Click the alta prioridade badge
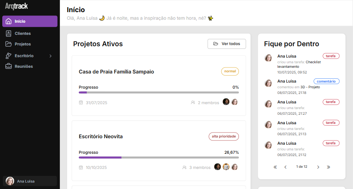Screen dimensions: 353x189 click(224, 136)
